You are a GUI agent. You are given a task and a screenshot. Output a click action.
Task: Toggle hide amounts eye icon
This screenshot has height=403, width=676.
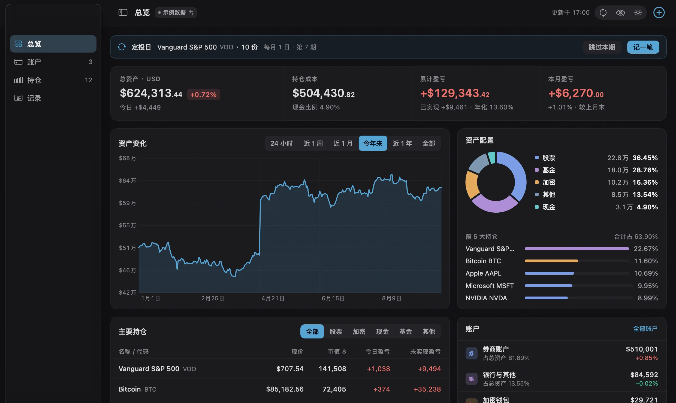pos(620,13)
